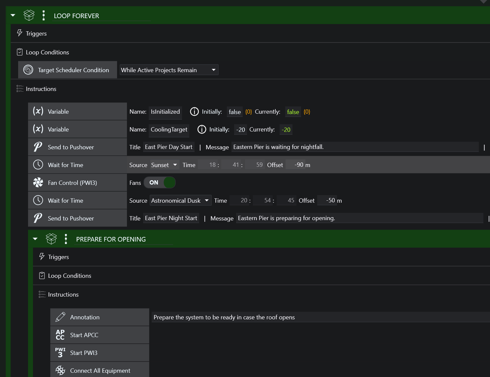This screenshot has height=377, width=490.
Task: Open the PREPARE FOR OPENING three-dot menu
Action: tap(66, 239)
